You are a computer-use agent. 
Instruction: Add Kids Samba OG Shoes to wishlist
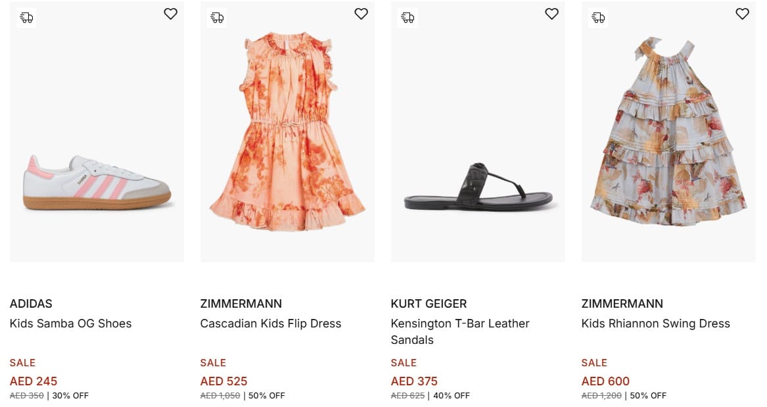[x=170, y=14]
